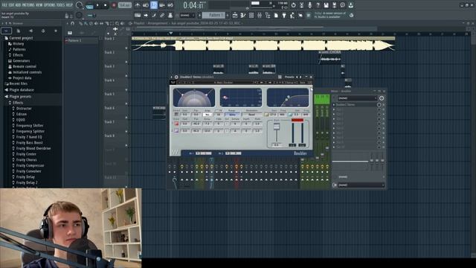Toggle Doubler voice 2 on/off button
The image size is (476, 268).
pyautogui.click(x=176, y=131)
